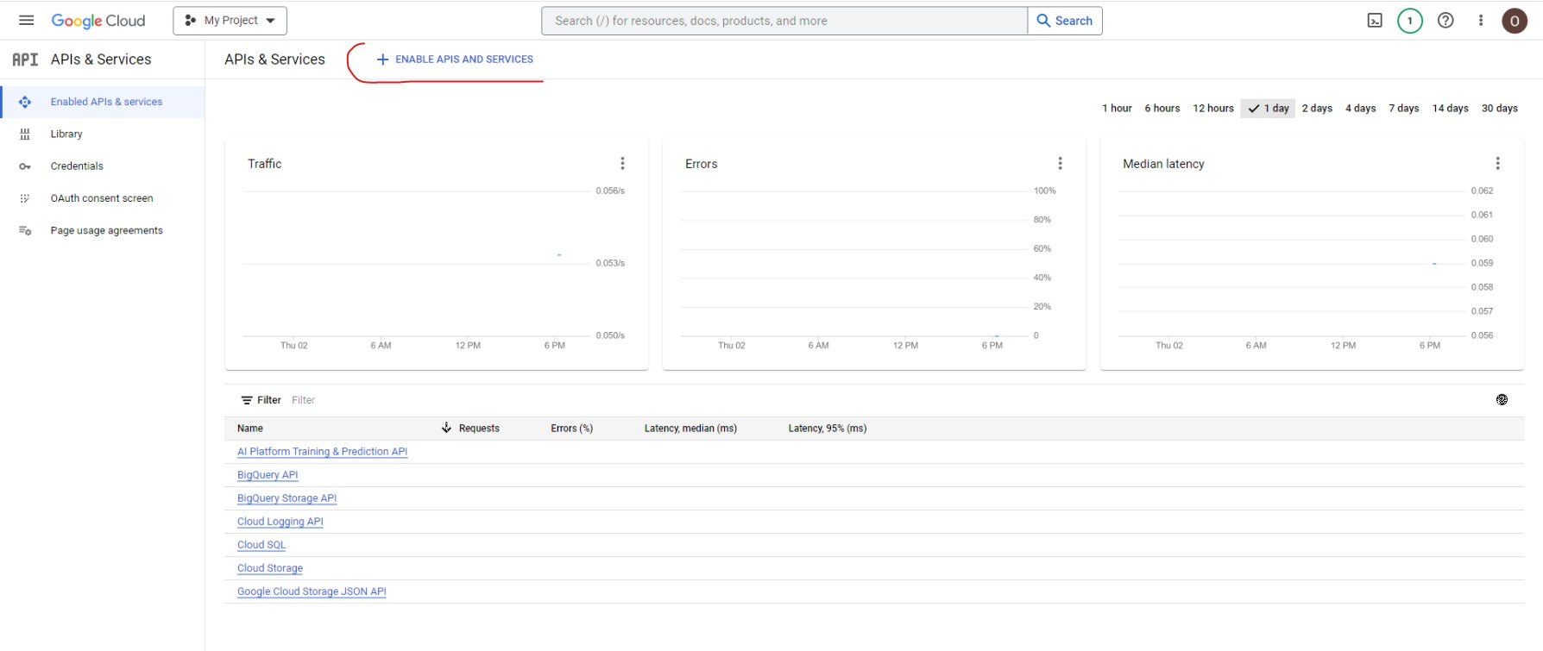Screen dimensions: 1543x651
Task: Set time range to 30 days
Action: click(x=1499, y=108)
